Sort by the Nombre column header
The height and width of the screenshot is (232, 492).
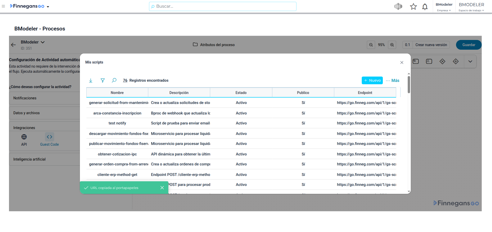(x=117, y=93)
